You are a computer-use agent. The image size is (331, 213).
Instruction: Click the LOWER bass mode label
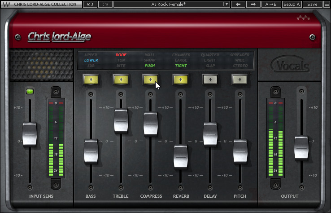91,60
